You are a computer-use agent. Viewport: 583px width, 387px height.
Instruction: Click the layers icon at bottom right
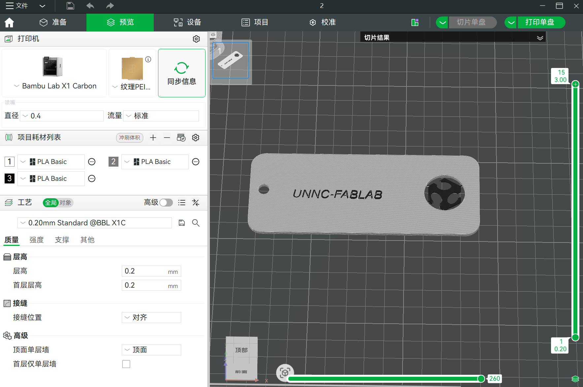click(x=575, y=379)
